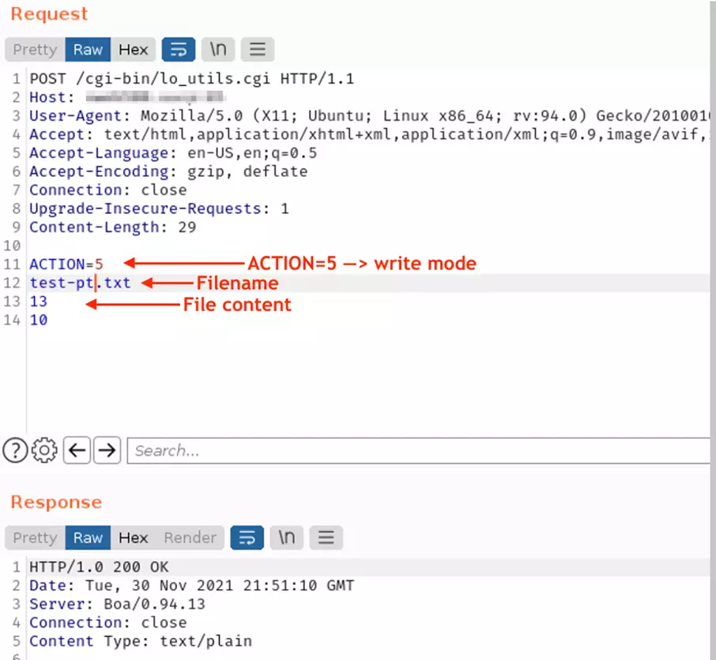
Task: Click the Accept-Encoding: gzip, deflate header
Action: click(168, 171)
